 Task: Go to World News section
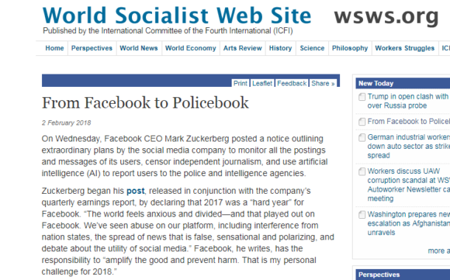coord(139,48)
